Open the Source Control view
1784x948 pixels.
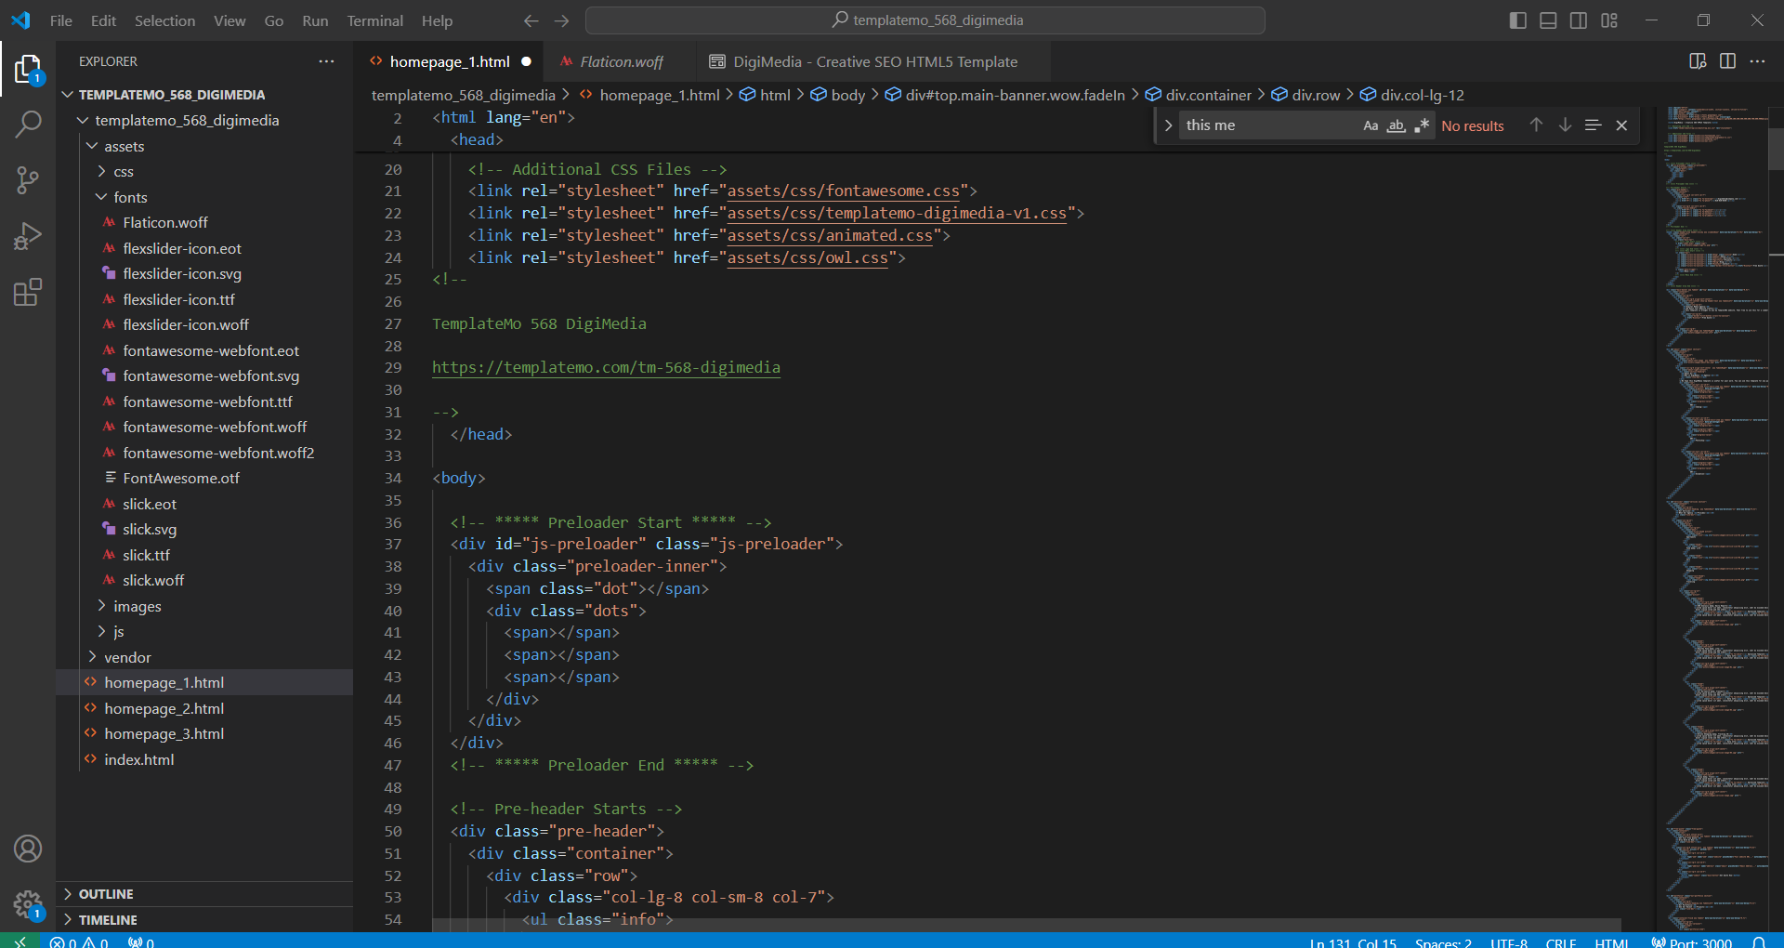tap(28, 179)
